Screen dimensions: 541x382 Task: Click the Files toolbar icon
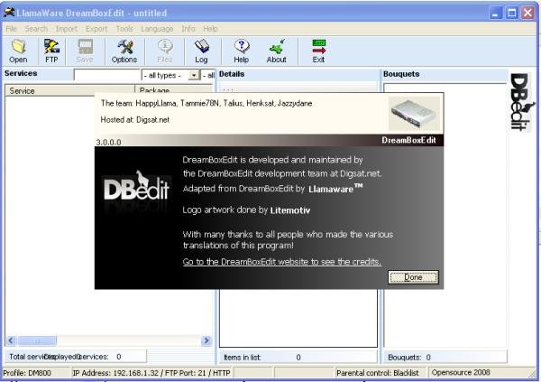click(x=165, y=51)
